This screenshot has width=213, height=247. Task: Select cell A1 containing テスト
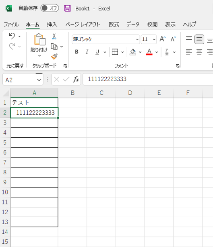pyautogui.click(x=34, y=103)
